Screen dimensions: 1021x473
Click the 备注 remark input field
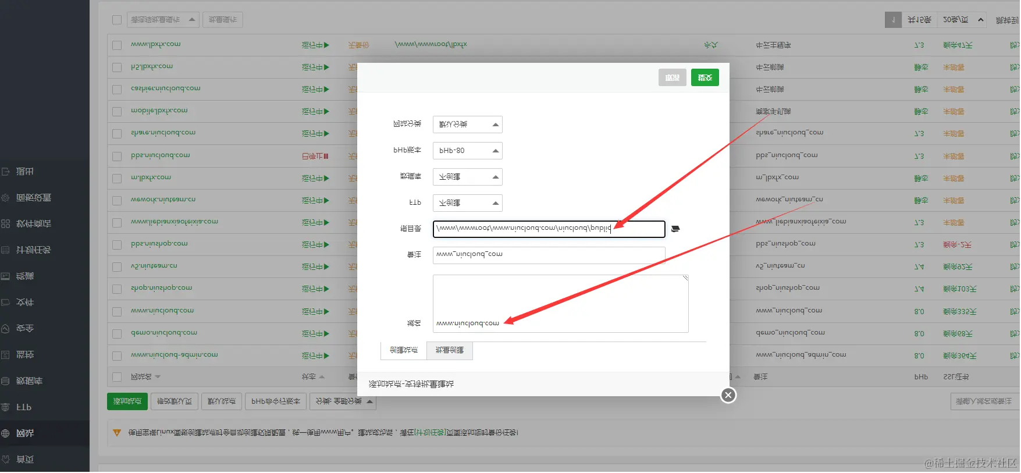point(549,255)
